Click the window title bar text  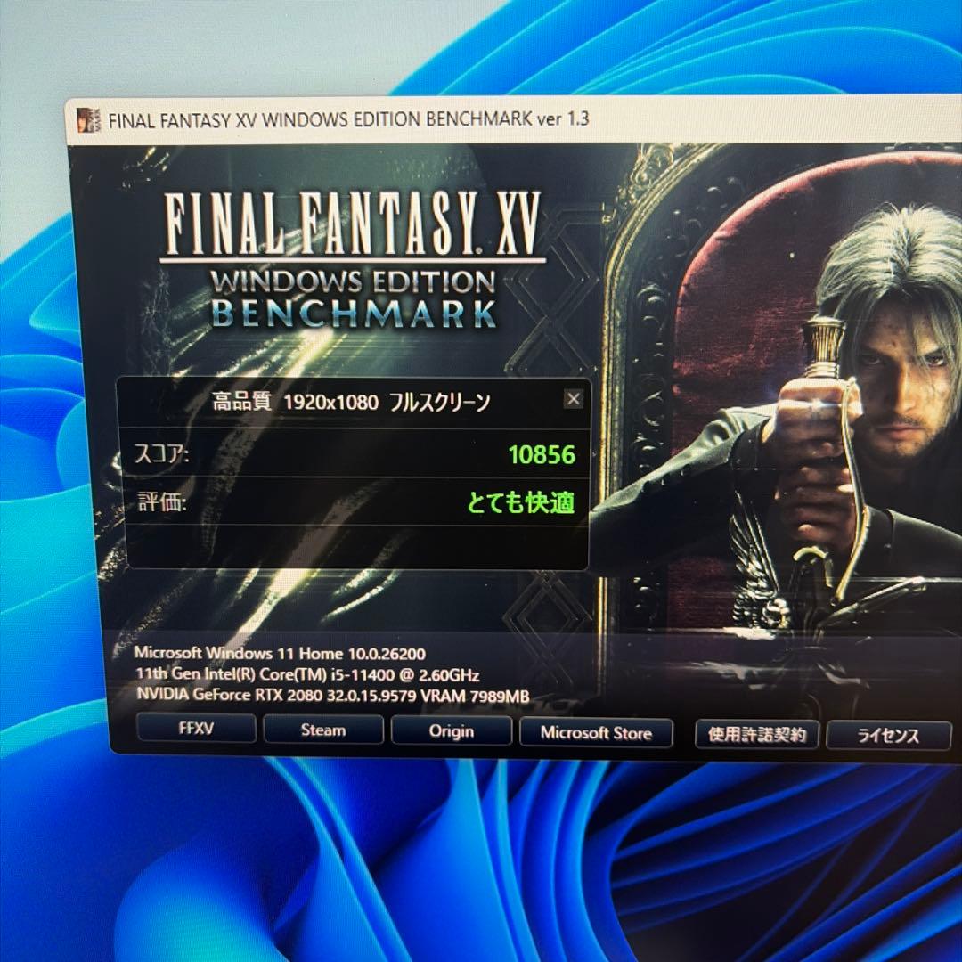(348, 119)
